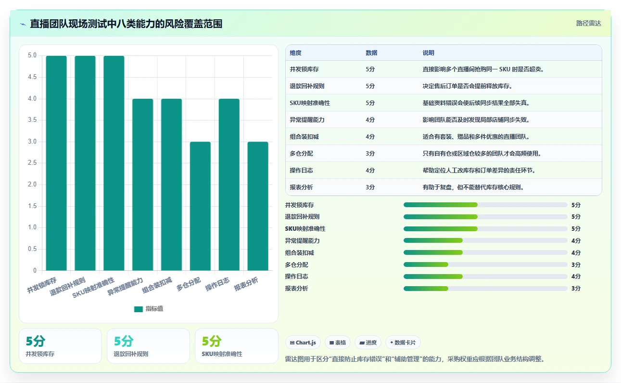621x383 pixels.
Task: Click the 异常提醒能力 progress bar
Action: pos(485,240)
